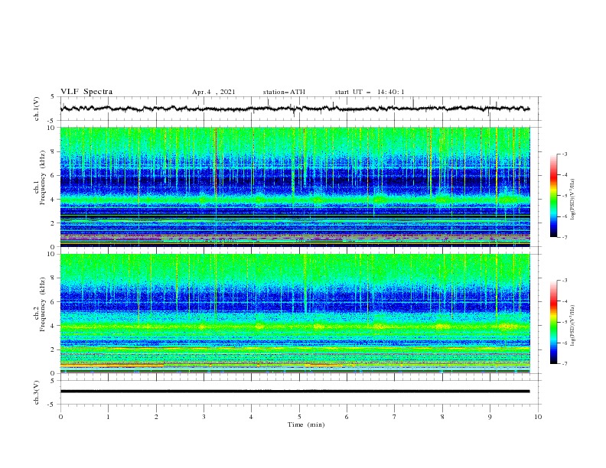
Task: Click time axis tick label '5'
Action: (x=299, y=417)
